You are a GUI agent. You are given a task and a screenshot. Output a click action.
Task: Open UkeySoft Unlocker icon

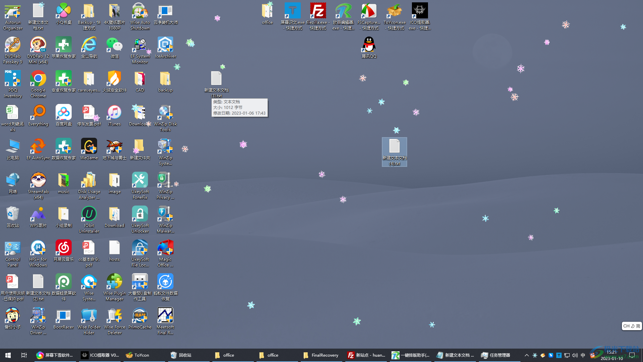(x=140, y=220)
